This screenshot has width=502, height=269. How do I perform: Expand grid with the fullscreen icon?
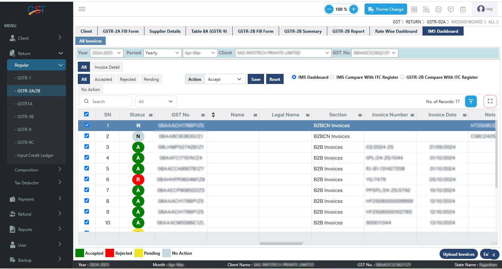click(x=490, y=101)
